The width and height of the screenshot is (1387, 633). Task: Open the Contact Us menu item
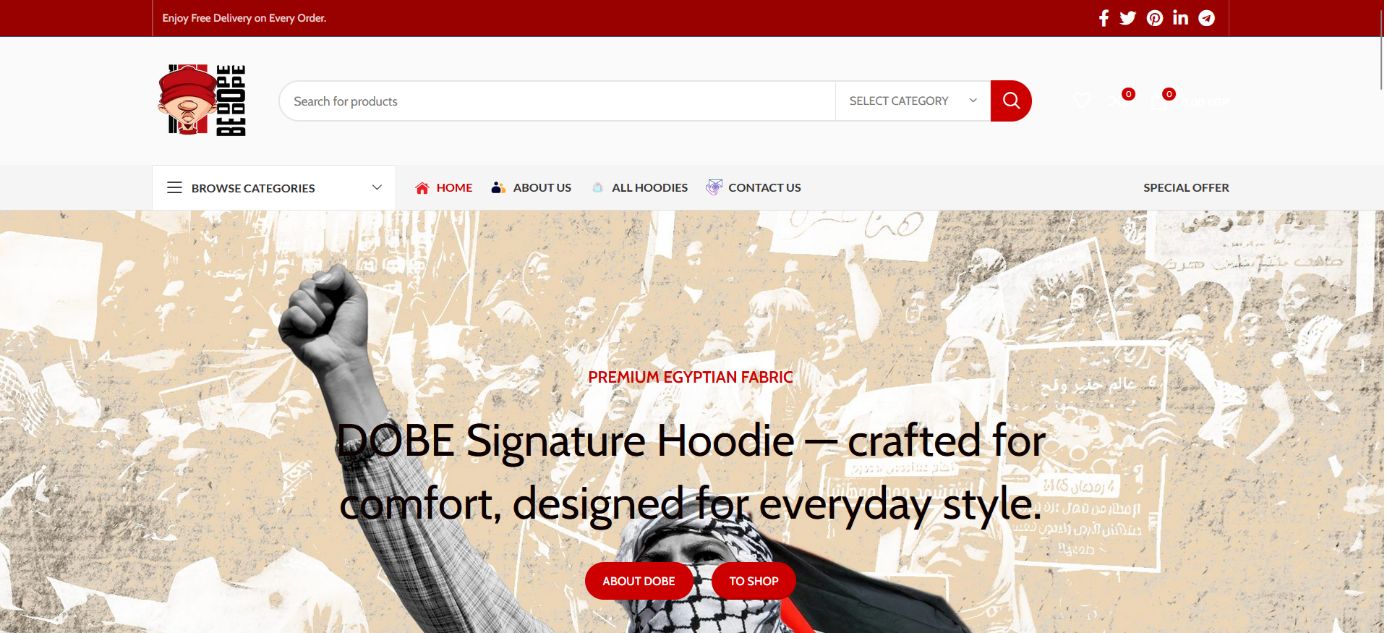click(x=754, y=187)
